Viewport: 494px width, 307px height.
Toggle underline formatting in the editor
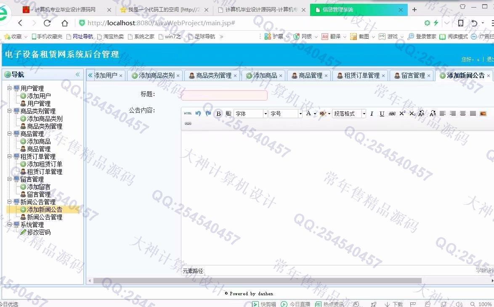pos(382,114)
